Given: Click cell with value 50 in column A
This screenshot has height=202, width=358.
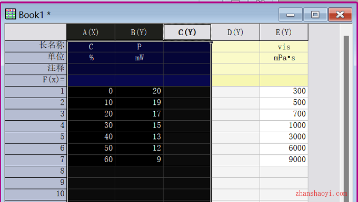Looking at the screenshot, I should pyautogui.click(x=91, y=149).
